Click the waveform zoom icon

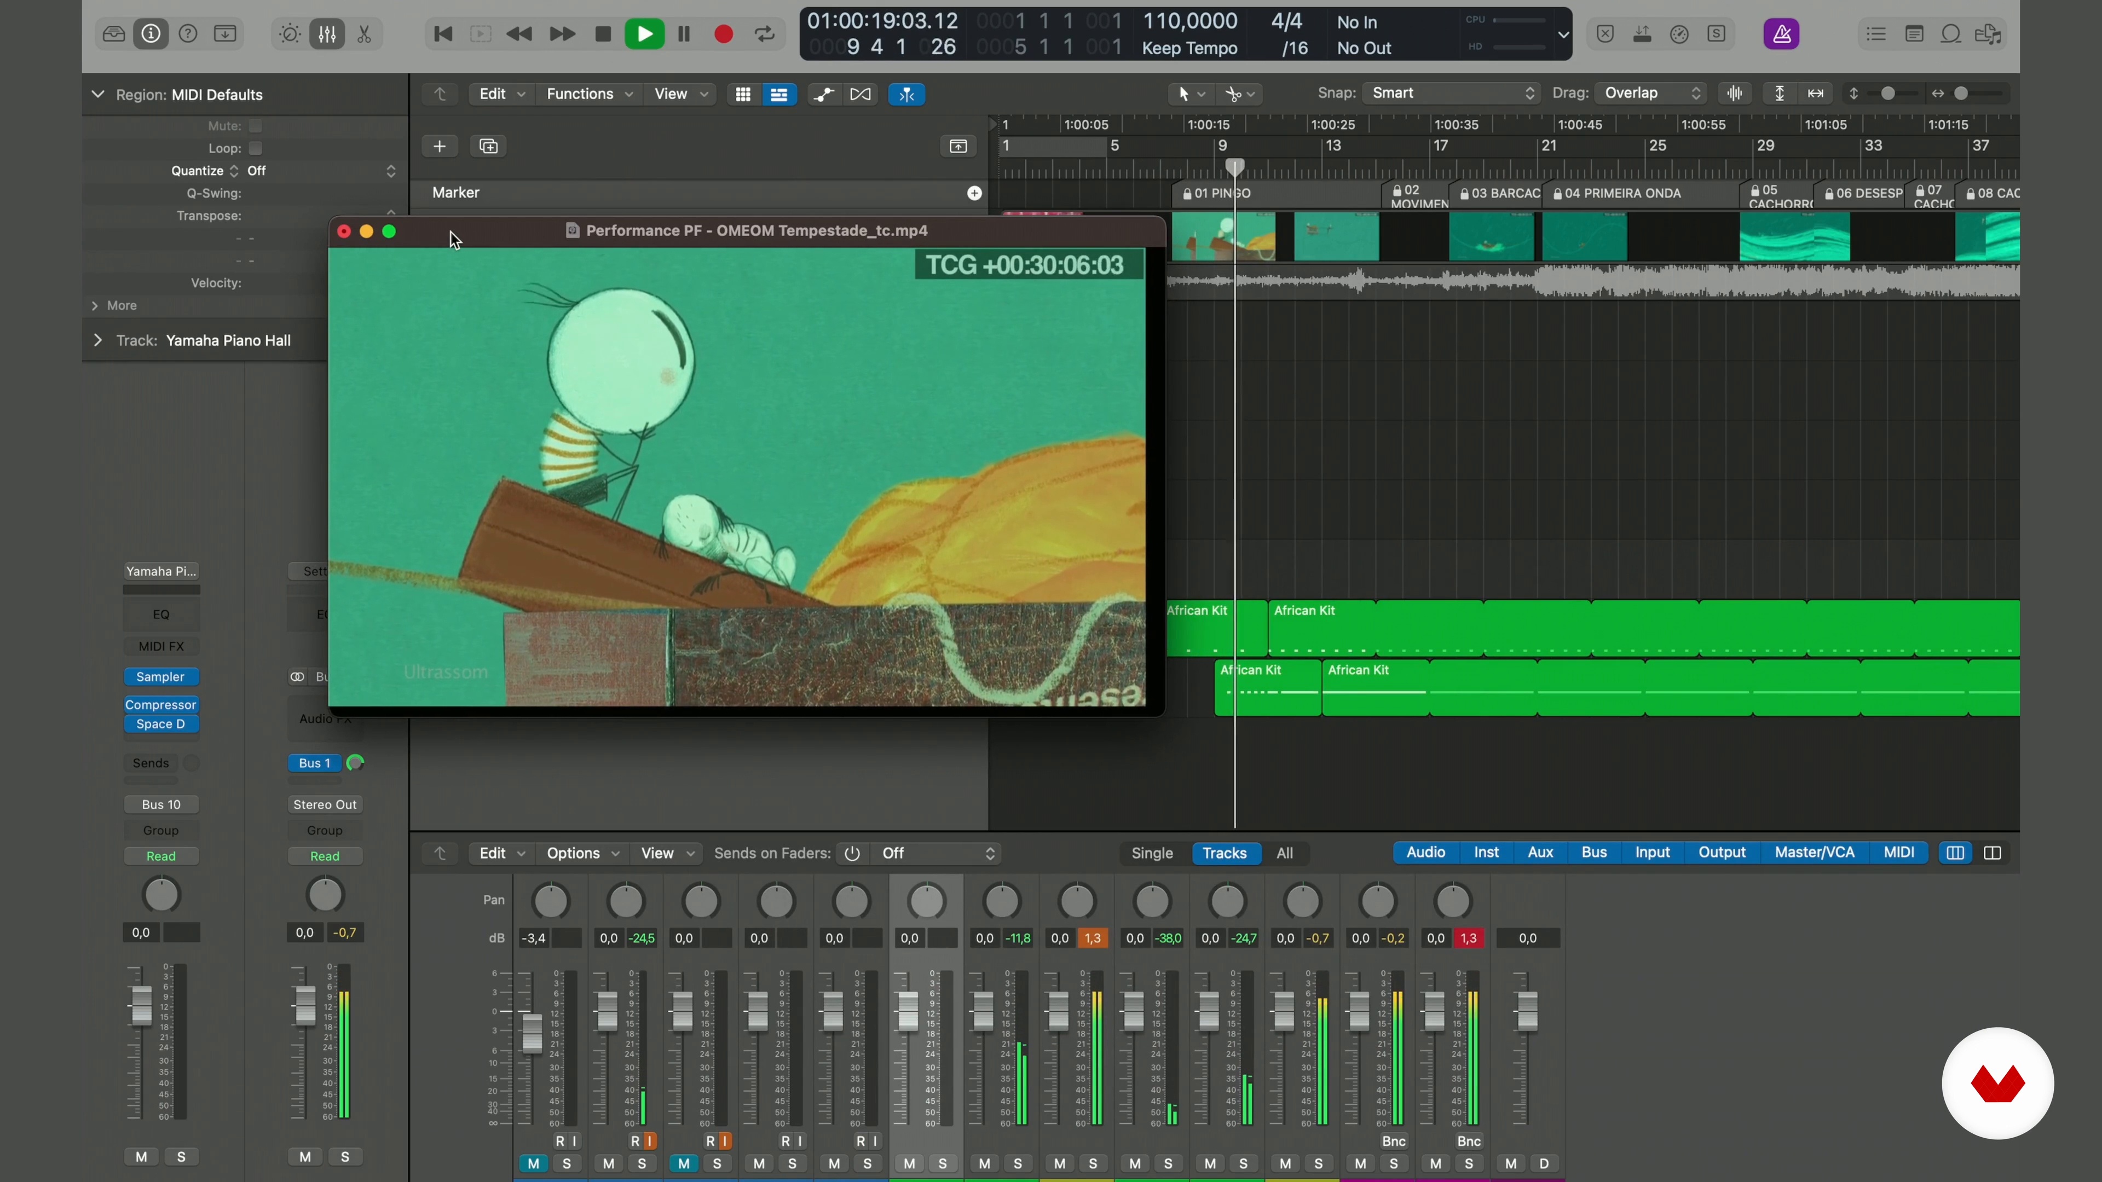click(1735, 93)
